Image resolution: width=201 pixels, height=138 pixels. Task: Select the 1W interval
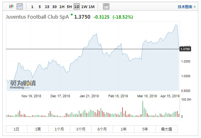84,7
